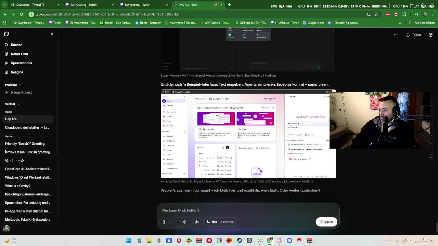Collapse the sidebar with the double-chevron icon
This screenshot has width=438, height=246.
52,34
